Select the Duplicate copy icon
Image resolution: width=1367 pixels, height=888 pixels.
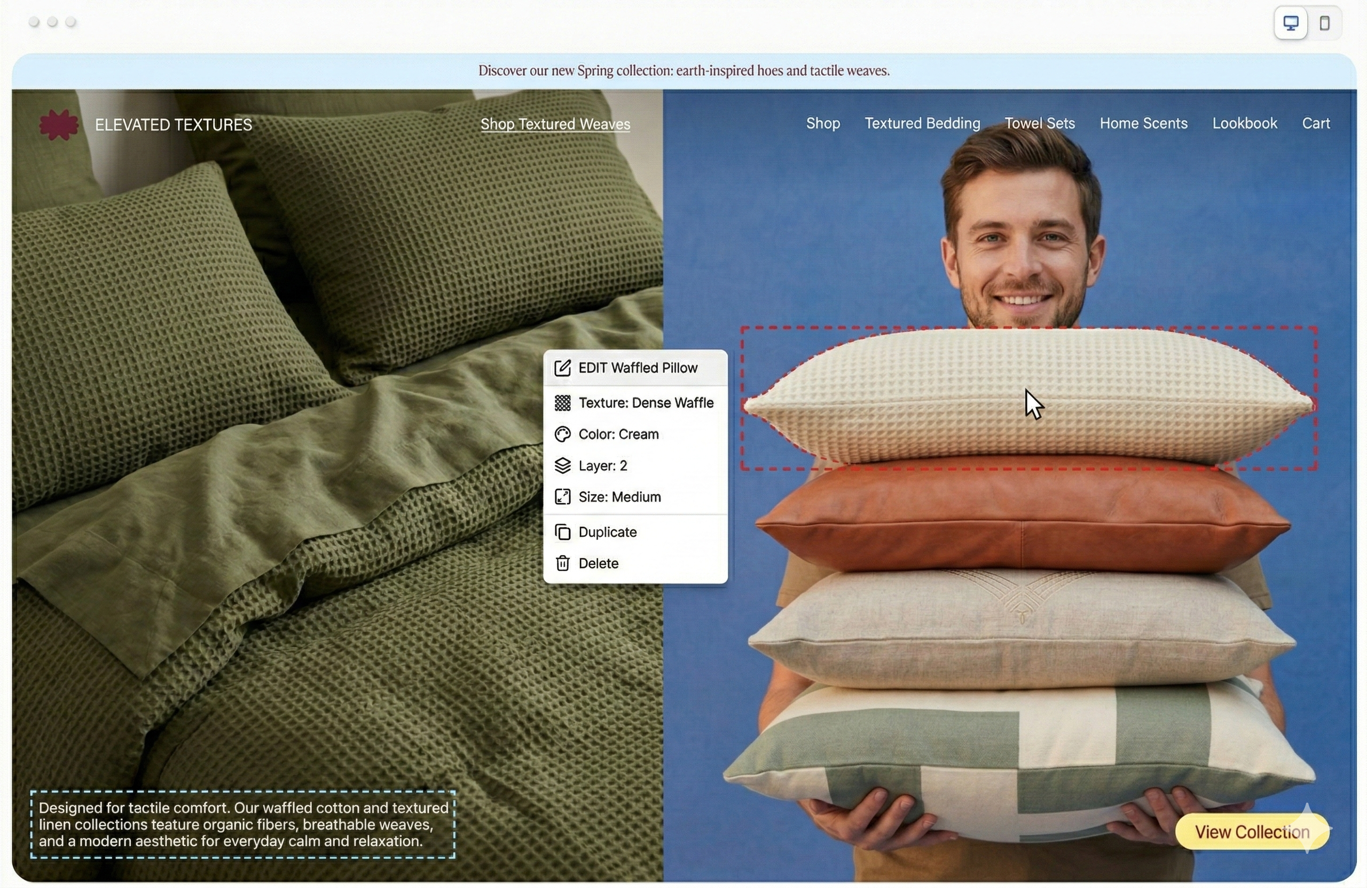pos(563,532)
